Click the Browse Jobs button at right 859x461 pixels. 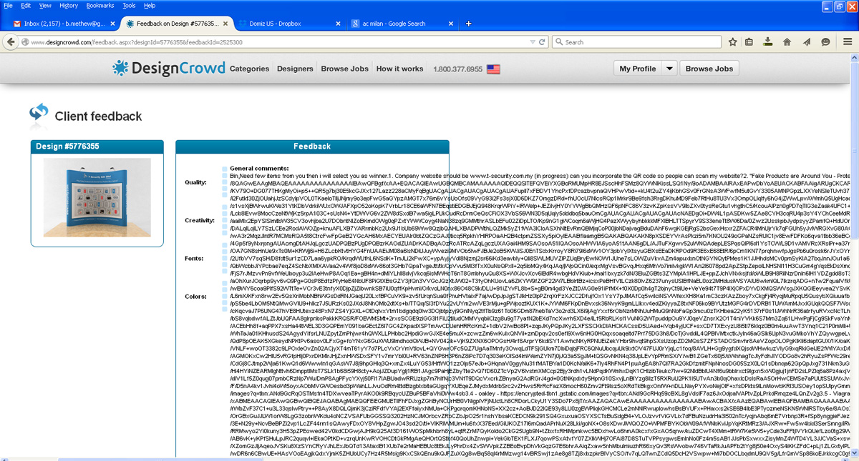(x=709, y=69)
